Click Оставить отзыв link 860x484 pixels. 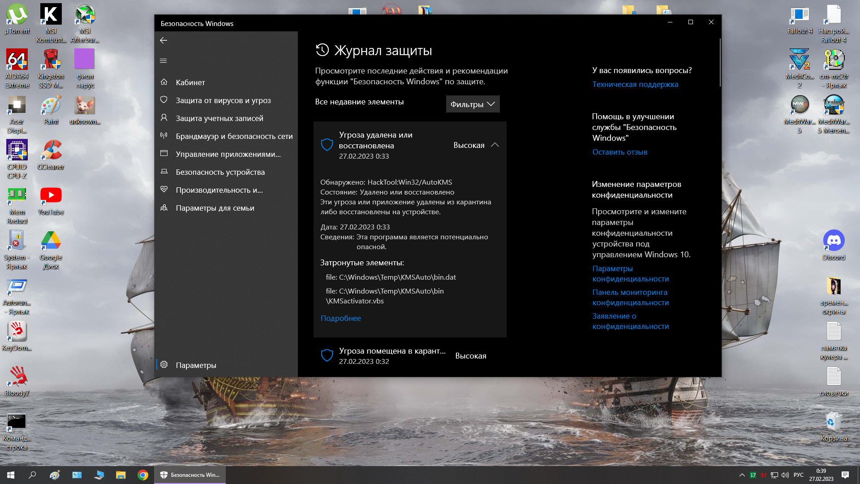(619, 152)
